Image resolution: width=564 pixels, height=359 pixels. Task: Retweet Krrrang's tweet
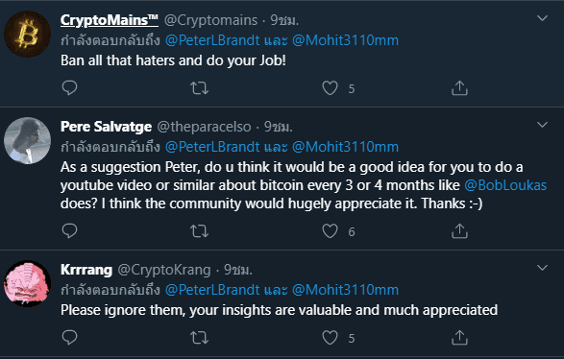(199, 338)
